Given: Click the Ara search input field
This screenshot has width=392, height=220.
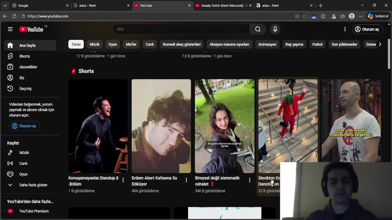Looking at the screenshot, I should [x=182, y=29].
